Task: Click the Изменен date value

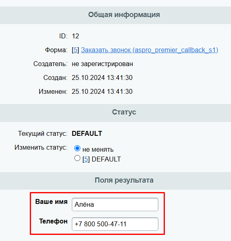Action: tap(102, 91)
